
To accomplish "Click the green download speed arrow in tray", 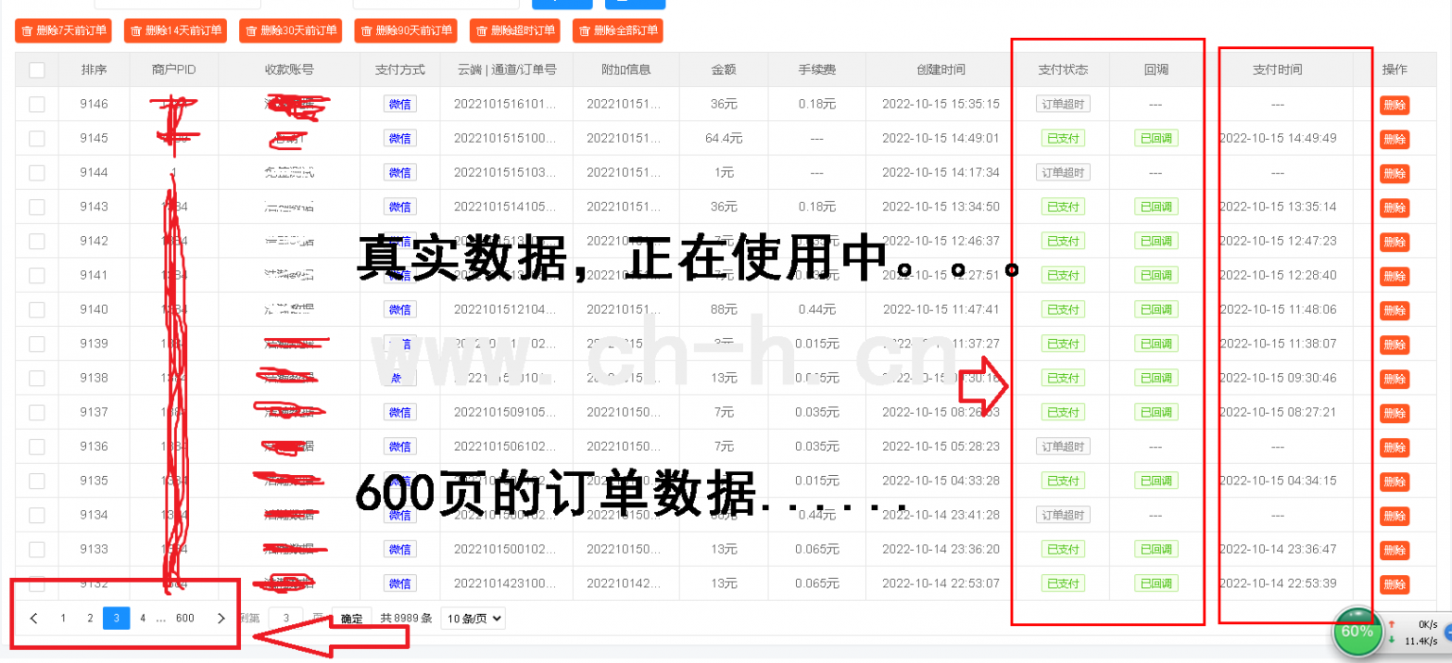I will [1391, 639].
